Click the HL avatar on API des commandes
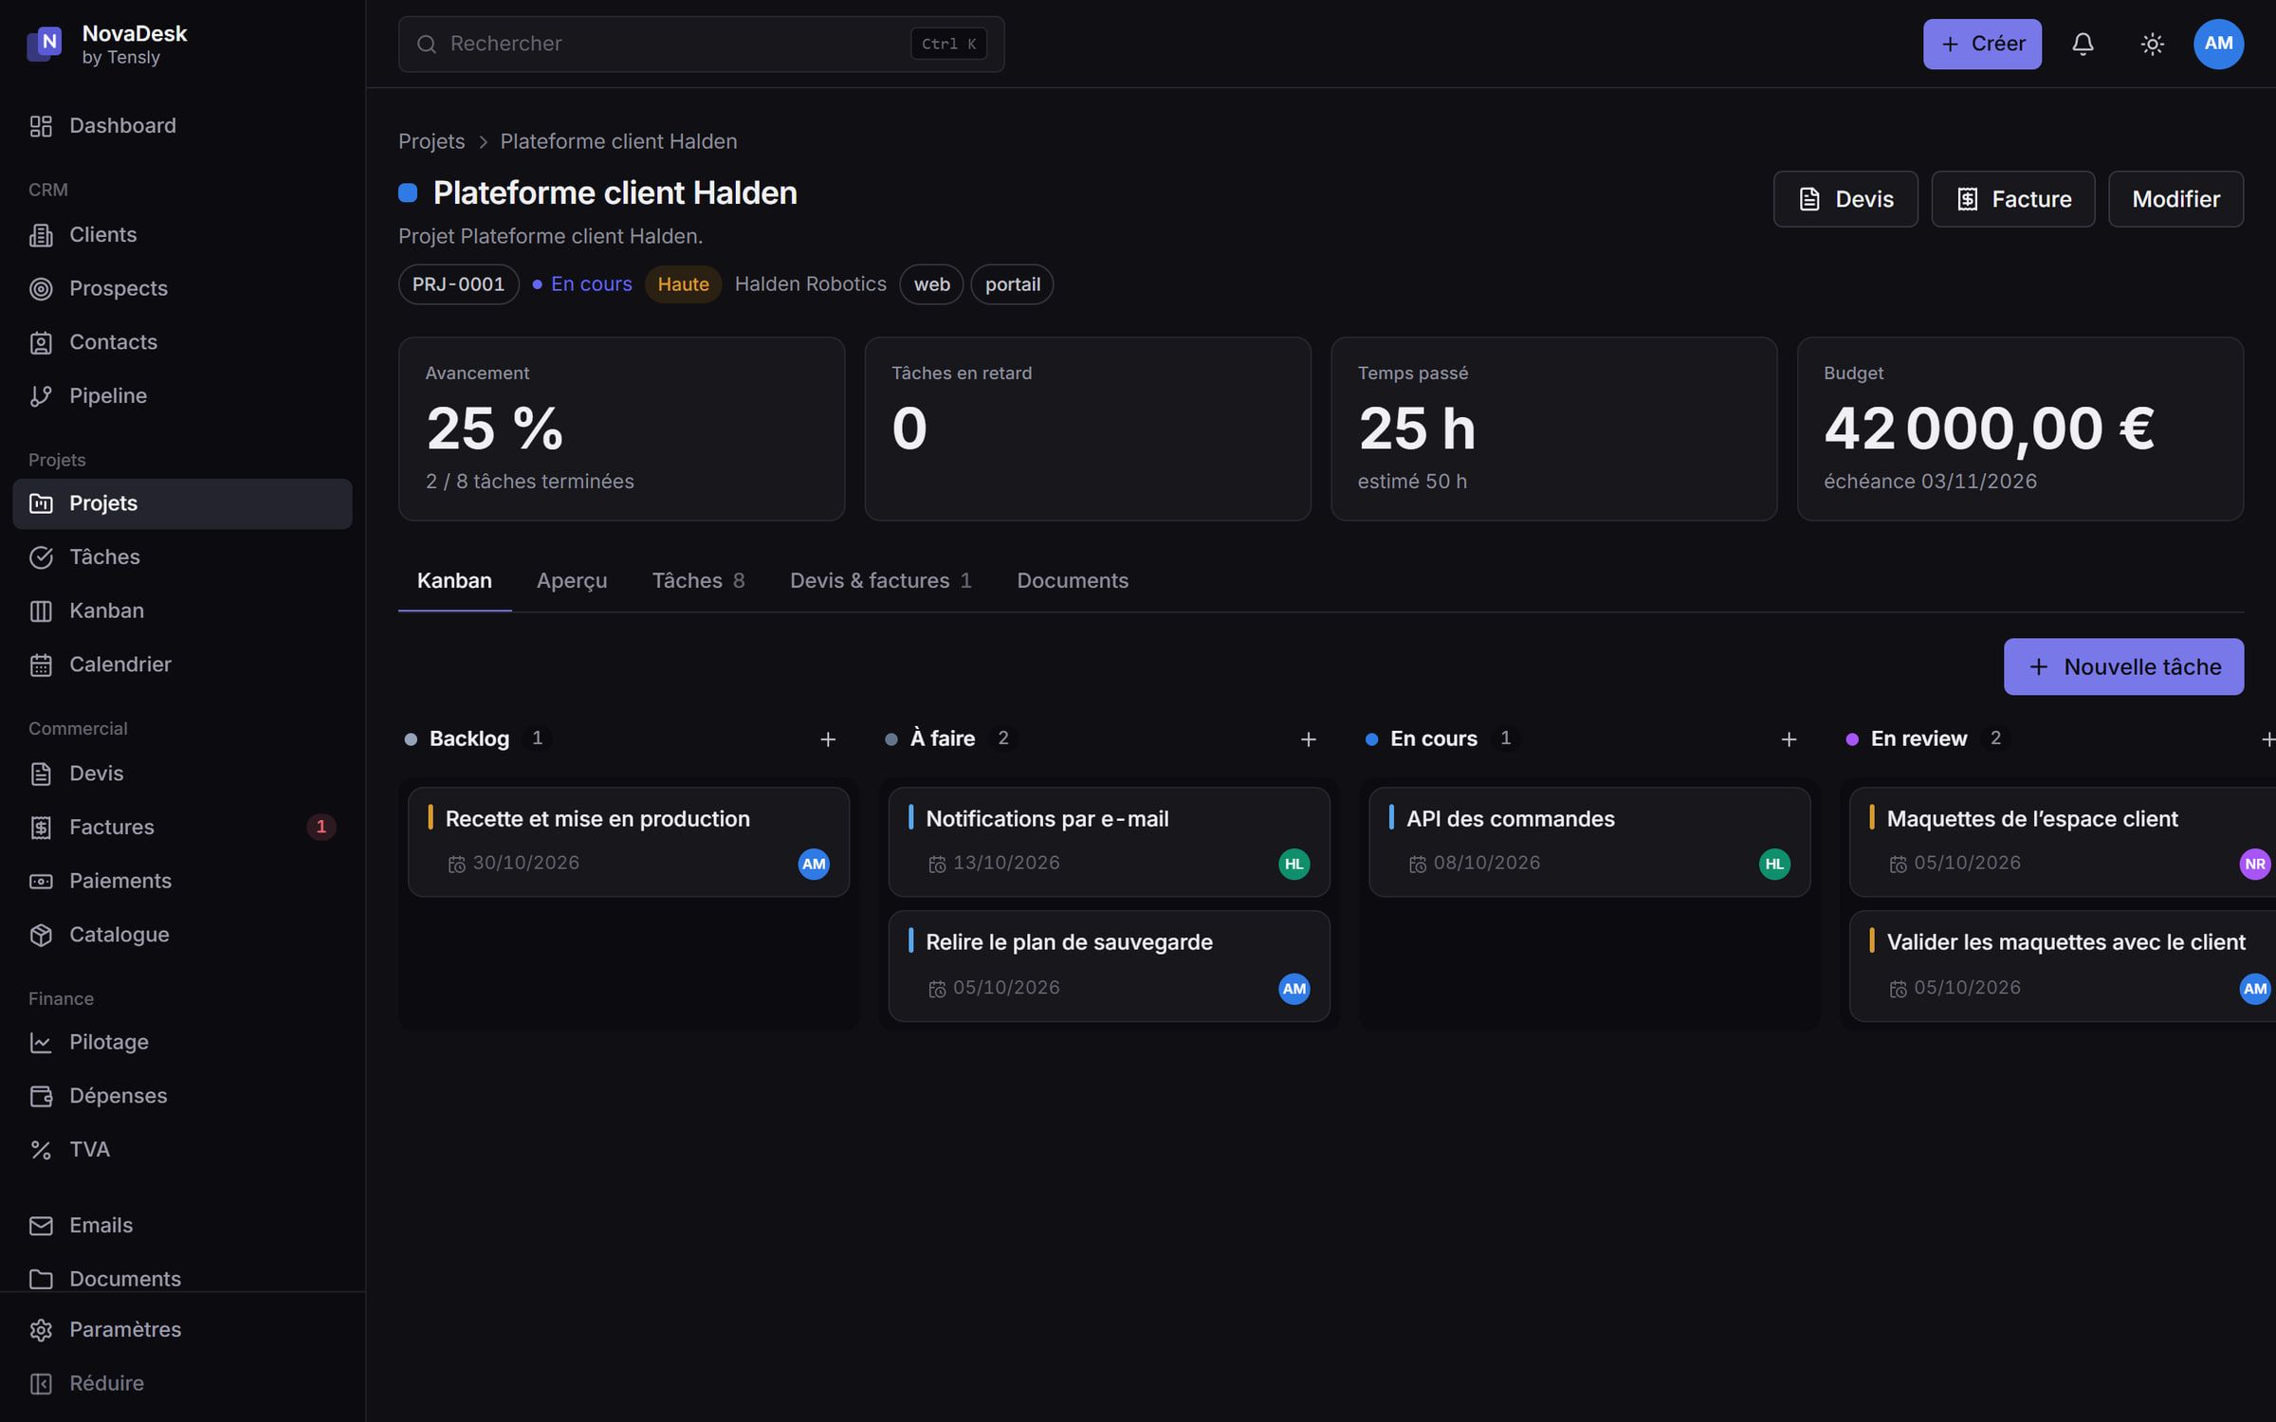The height and width of the screenshot is (1422, 2276). pos(1774,864)
